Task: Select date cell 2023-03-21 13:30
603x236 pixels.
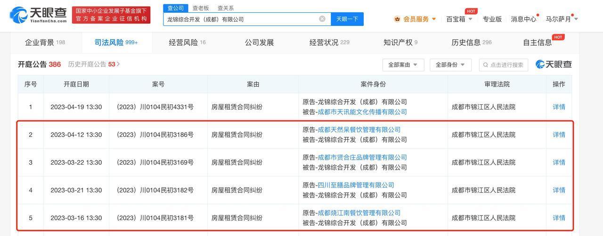Action: pyautogui.click(x=76, y=190)
